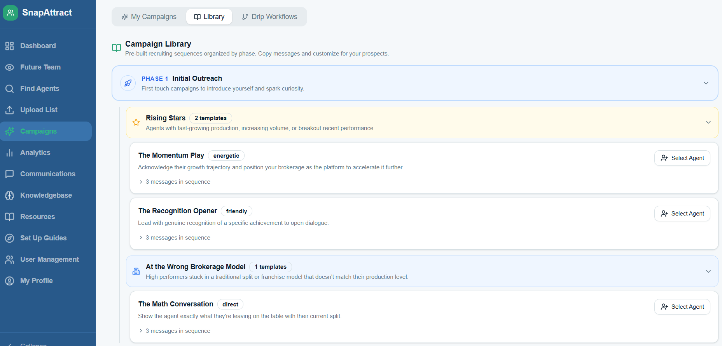Screen dimensions: 722x346
Task: Collapse the Phase 1 Initial Outreach chevron
Action: pos(706,83)
